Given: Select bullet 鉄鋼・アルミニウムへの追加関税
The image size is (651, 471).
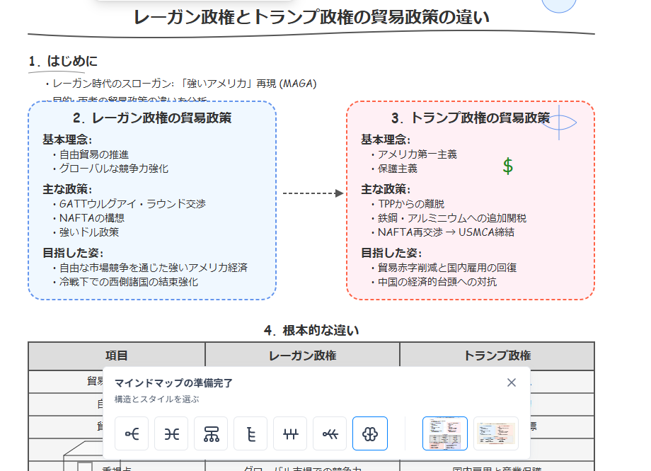Looking at the screenshot, I should (x=449, y=218).
